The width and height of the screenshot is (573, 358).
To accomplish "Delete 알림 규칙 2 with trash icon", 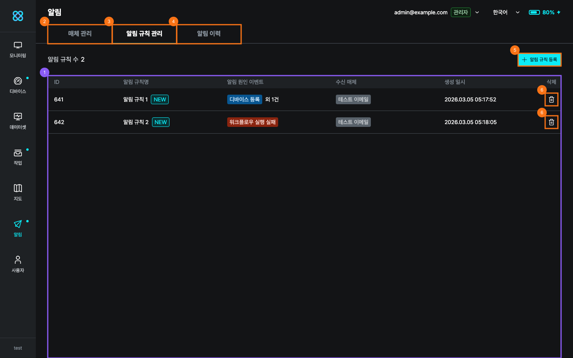I will (x=551, y=122).
